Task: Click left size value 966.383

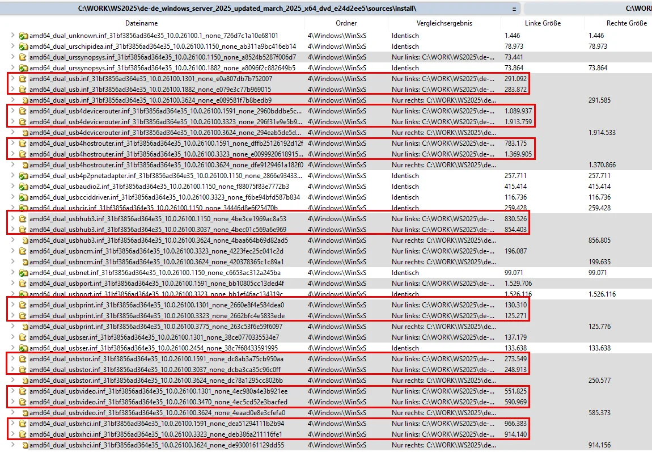Action: (x=515, y=424)
